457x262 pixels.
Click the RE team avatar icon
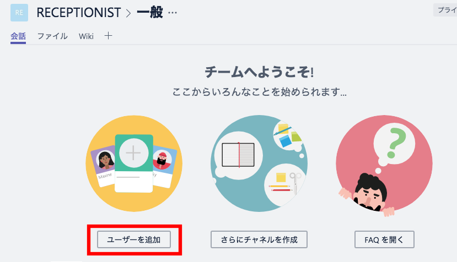pyautogui.click(x=19, y=13)
